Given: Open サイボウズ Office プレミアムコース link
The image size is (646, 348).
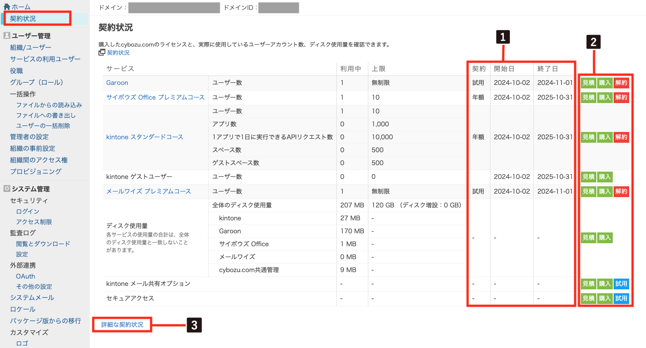Looking at the screenshot, I should coord(155,97).
